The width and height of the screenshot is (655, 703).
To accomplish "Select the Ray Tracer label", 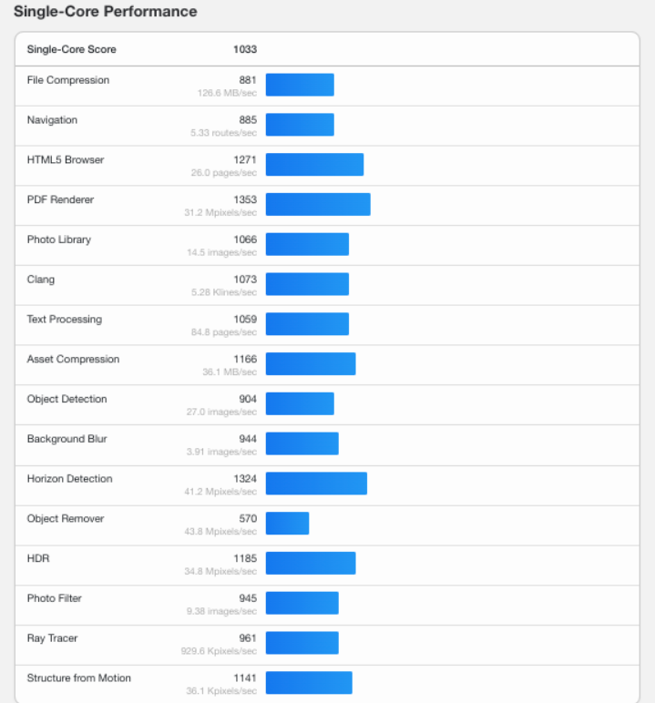I will point(52,638).
